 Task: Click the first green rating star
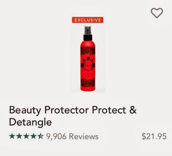(12, 136)
